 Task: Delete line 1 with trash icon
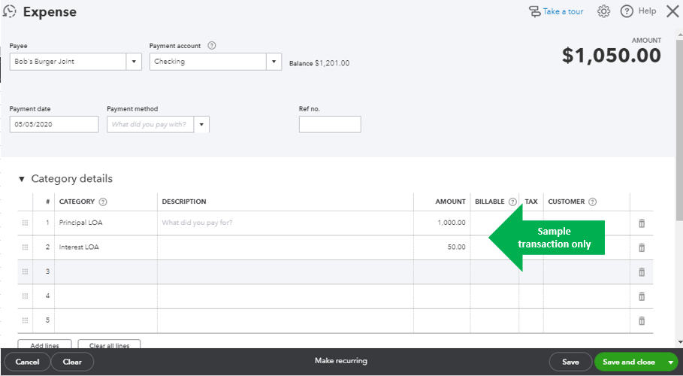tap(642, 223)
